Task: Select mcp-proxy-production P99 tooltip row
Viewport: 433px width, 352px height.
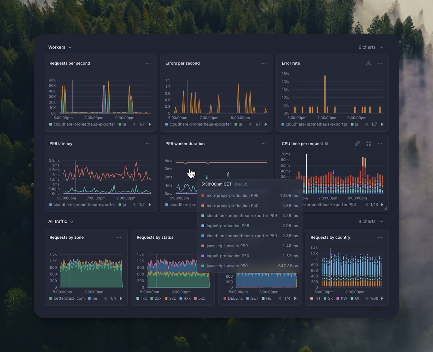Action: (250, 195)
